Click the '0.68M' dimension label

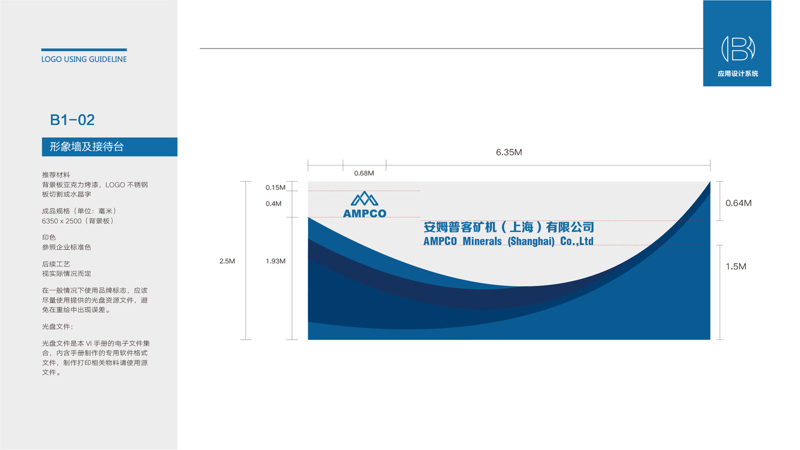[364, 173]
